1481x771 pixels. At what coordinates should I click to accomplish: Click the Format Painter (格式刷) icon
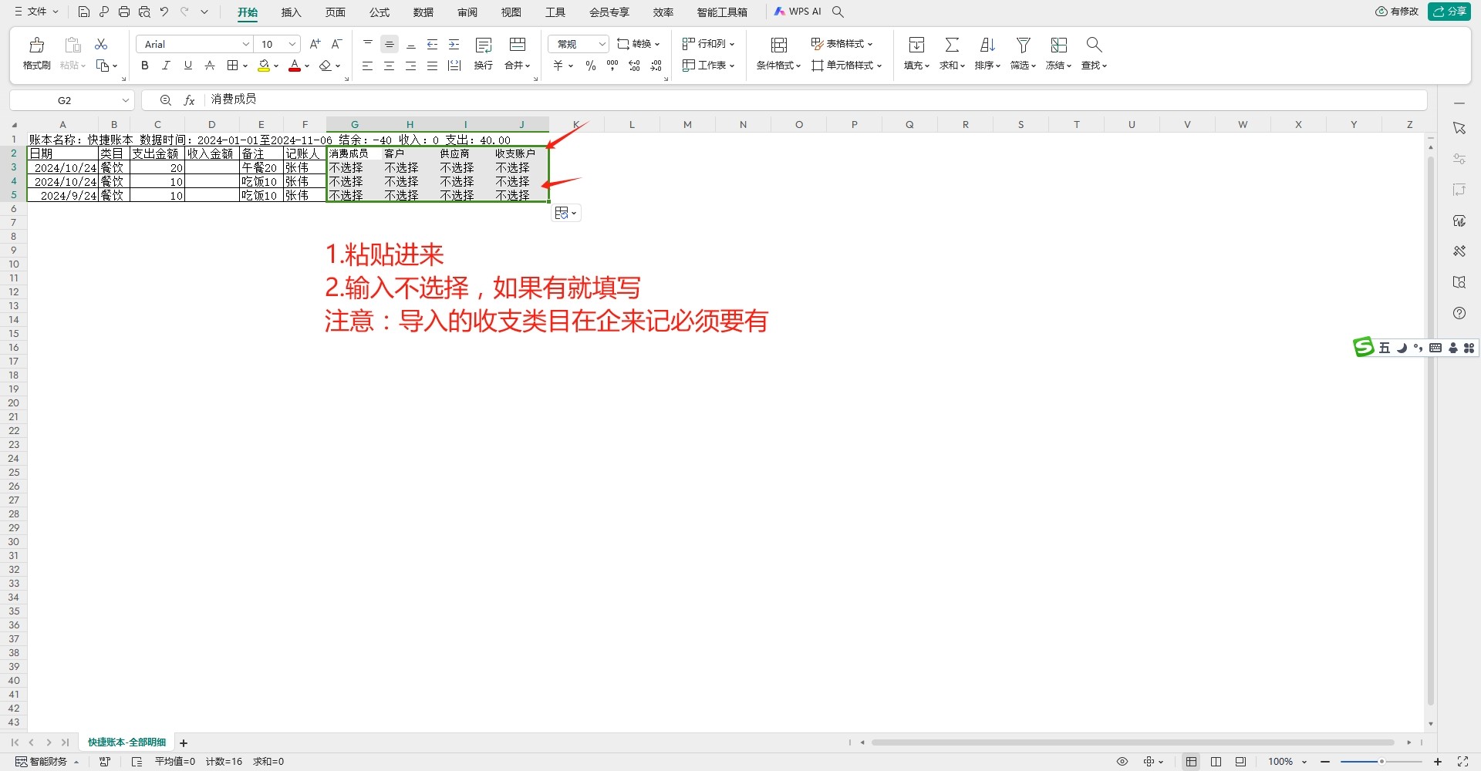[36, 45]
